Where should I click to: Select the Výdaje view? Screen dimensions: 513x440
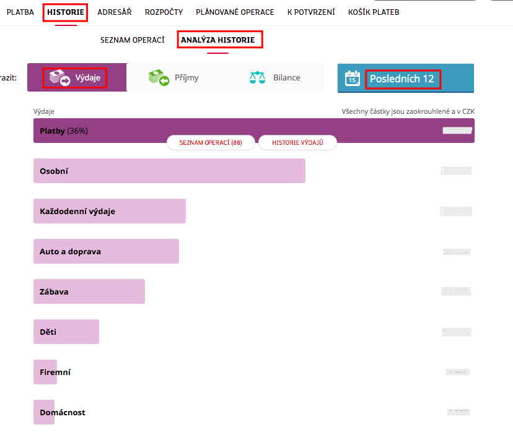point(87,78)
